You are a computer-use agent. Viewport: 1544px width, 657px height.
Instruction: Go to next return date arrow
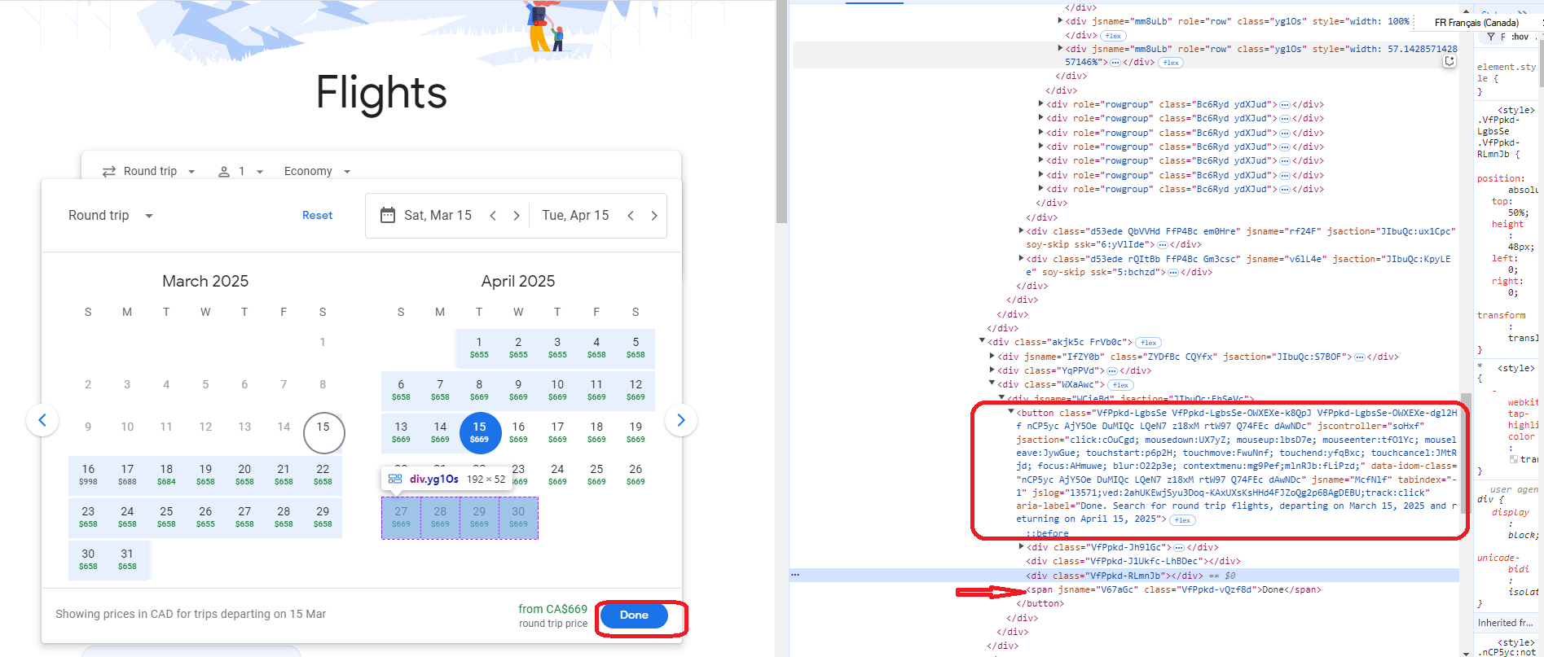pos(653,216)
